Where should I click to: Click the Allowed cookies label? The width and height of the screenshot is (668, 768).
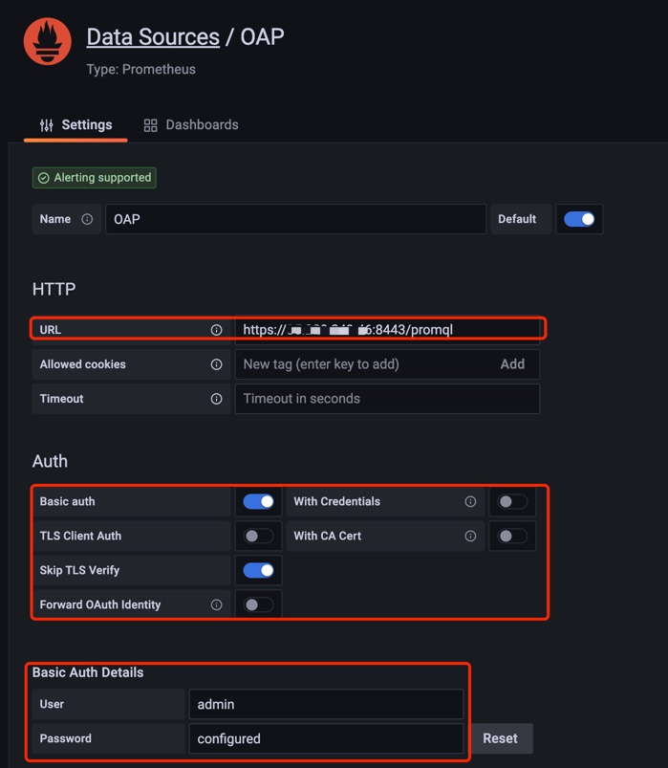click(83, 364)
